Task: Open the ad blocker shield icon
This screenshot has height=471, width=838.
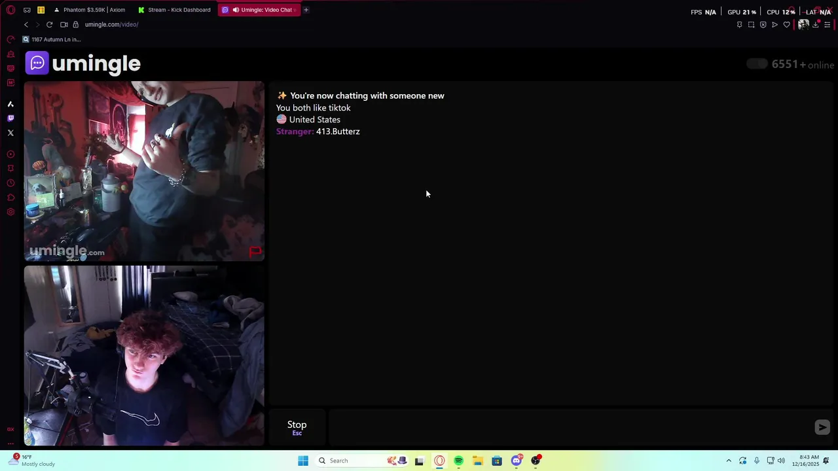Action: [x=763, y=25]
